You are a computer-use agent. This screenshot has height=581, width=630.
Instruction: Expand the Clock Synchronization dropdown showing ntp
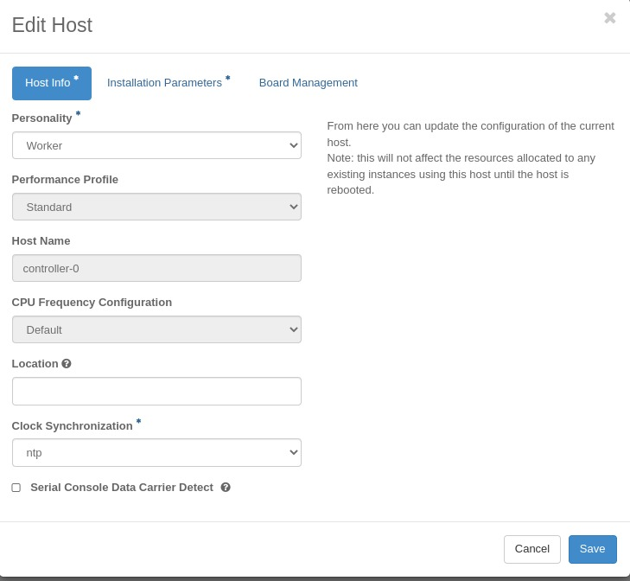coord(156,452)
